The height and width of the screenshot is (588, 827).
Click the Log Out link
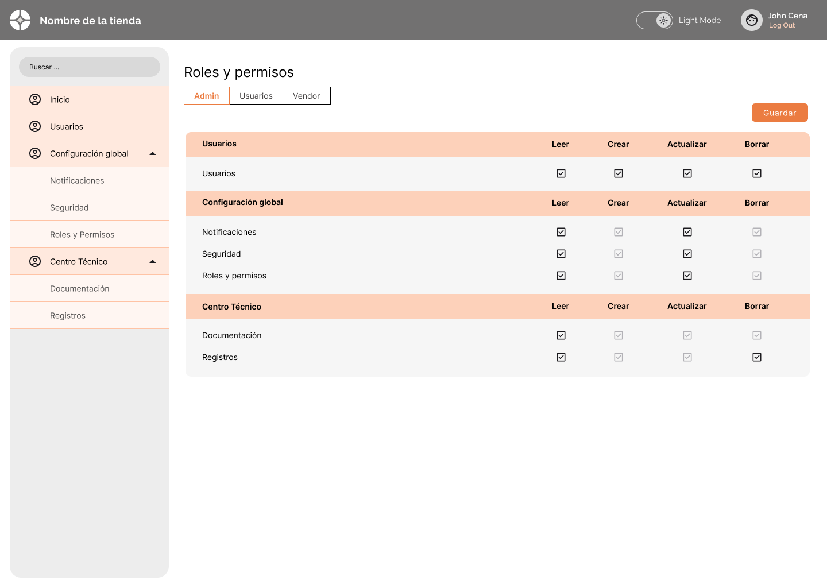(782, 25)
